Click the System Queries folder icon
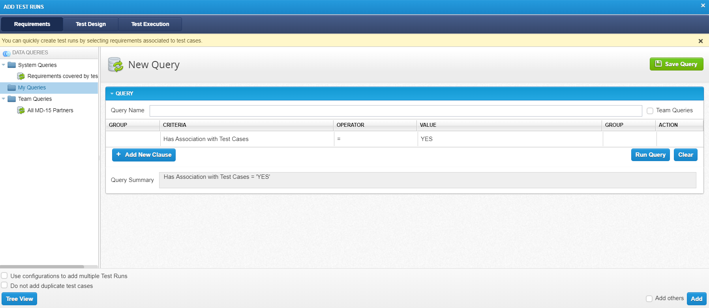 [x=12, y=65]
